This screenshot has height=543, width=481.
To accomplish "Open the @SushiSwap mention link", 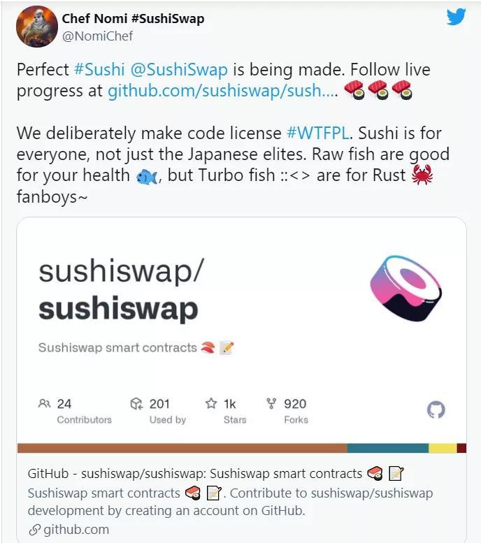I will click(x=179, y=70).
